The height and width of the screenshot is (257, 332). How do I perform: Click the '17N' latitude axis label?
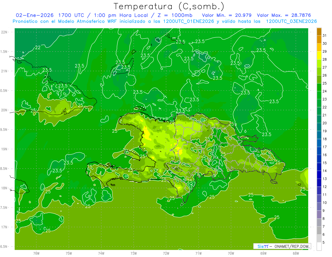[4, 227]
